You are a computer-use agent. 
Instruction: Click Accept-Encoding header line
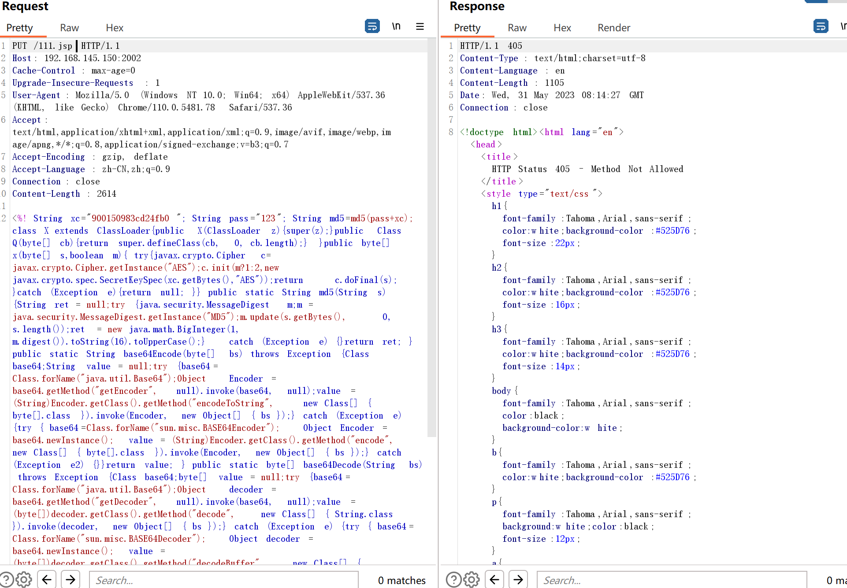[x=90, y=157]
